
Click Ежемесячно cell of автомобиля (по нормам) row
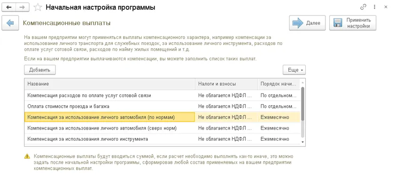[x=278, y=117]
